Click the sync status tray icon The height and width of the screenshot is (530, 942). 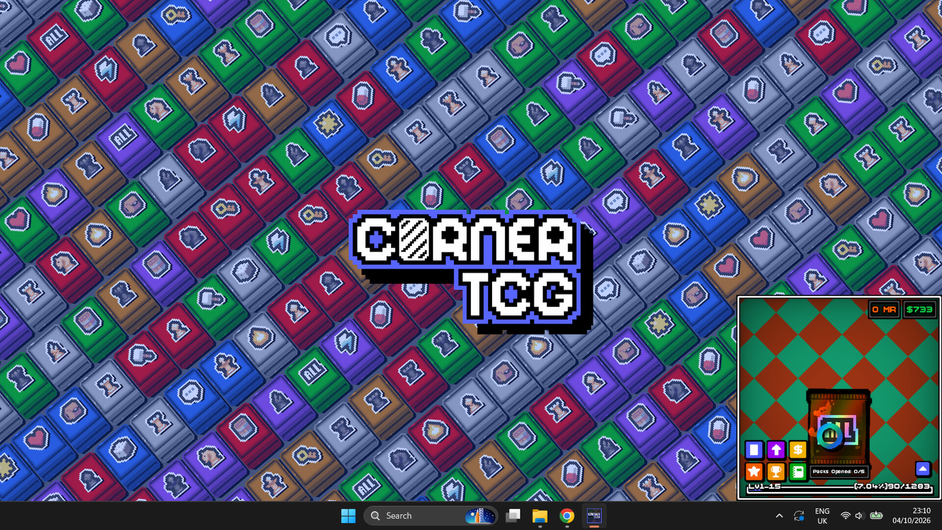click(799, 516)
